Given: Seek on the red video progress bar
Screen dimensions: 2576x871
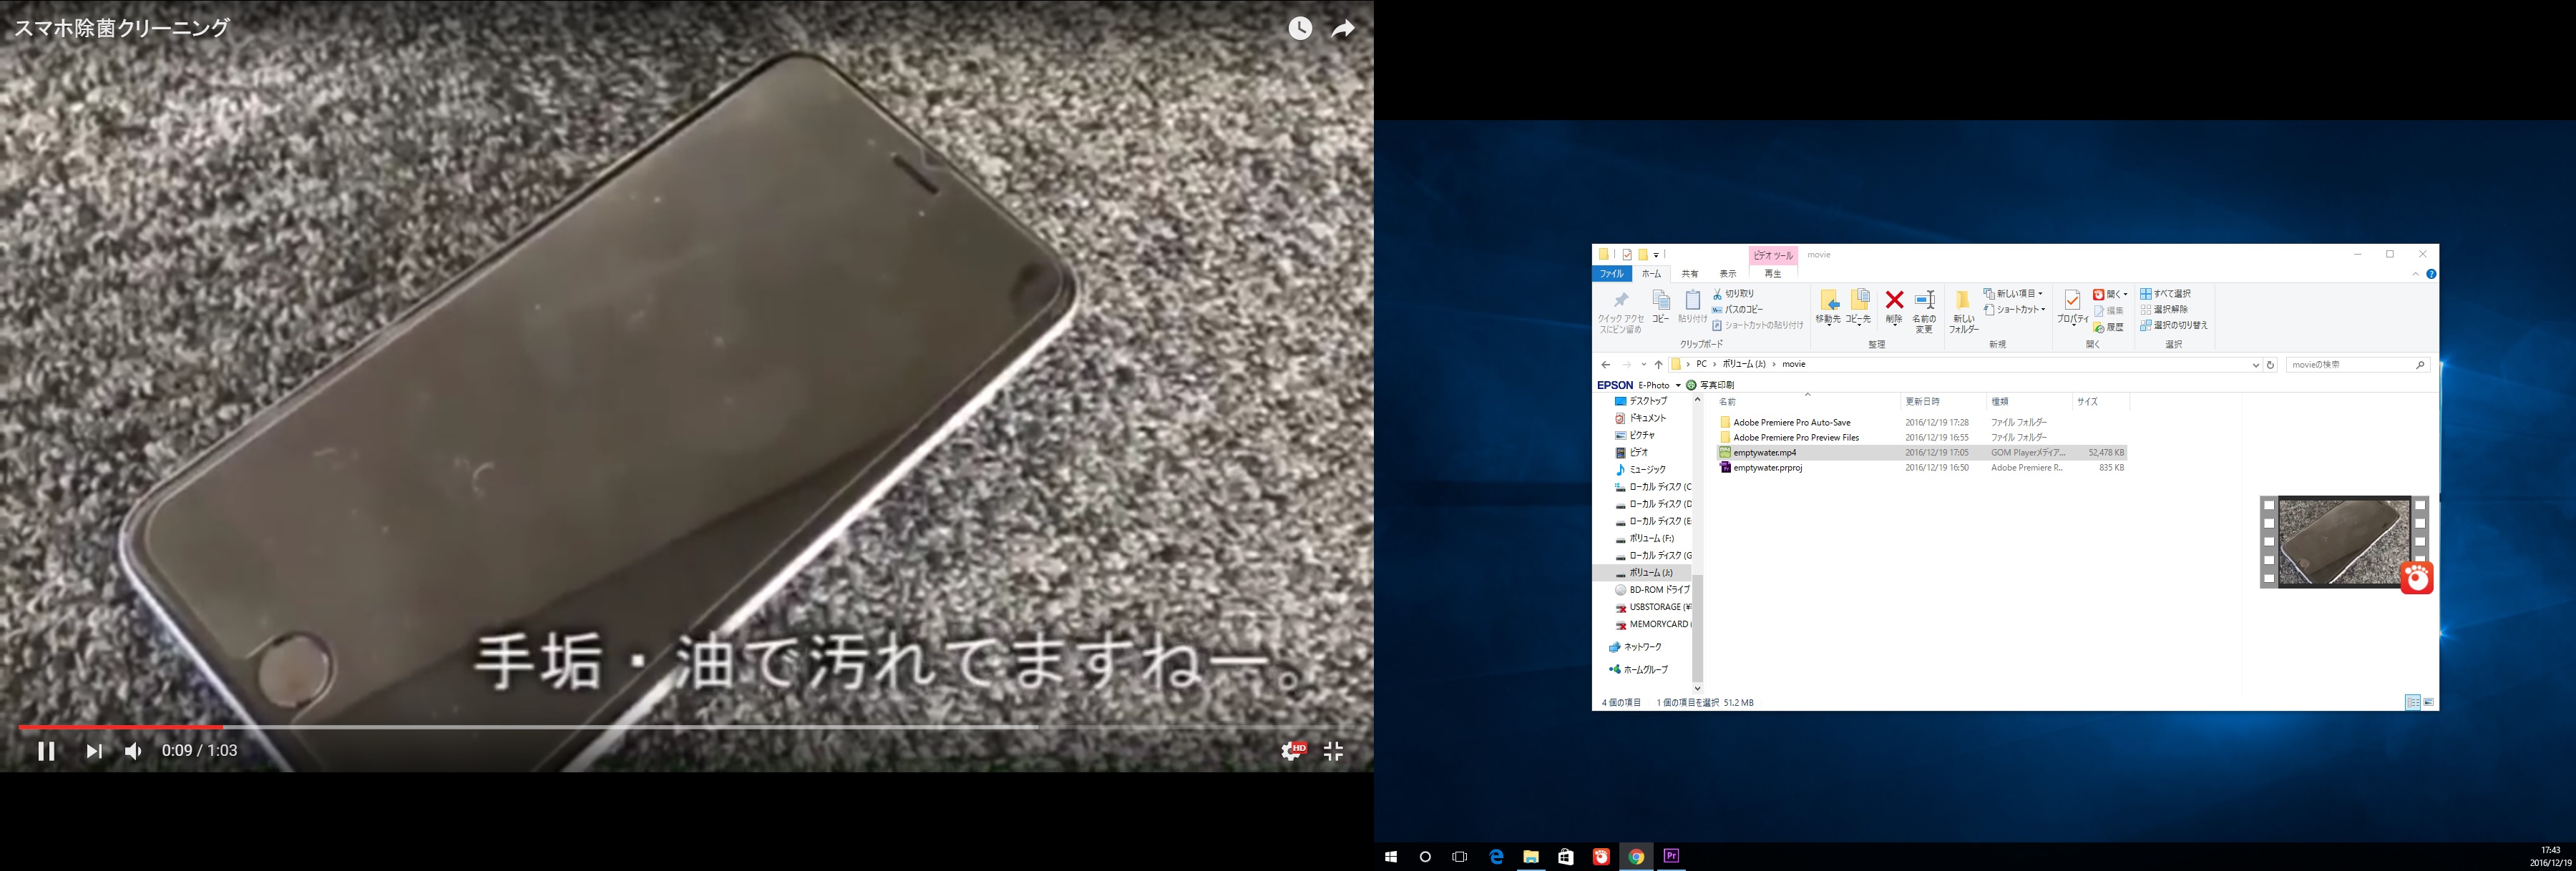Looking at the screenshot, I should (120, 726).
